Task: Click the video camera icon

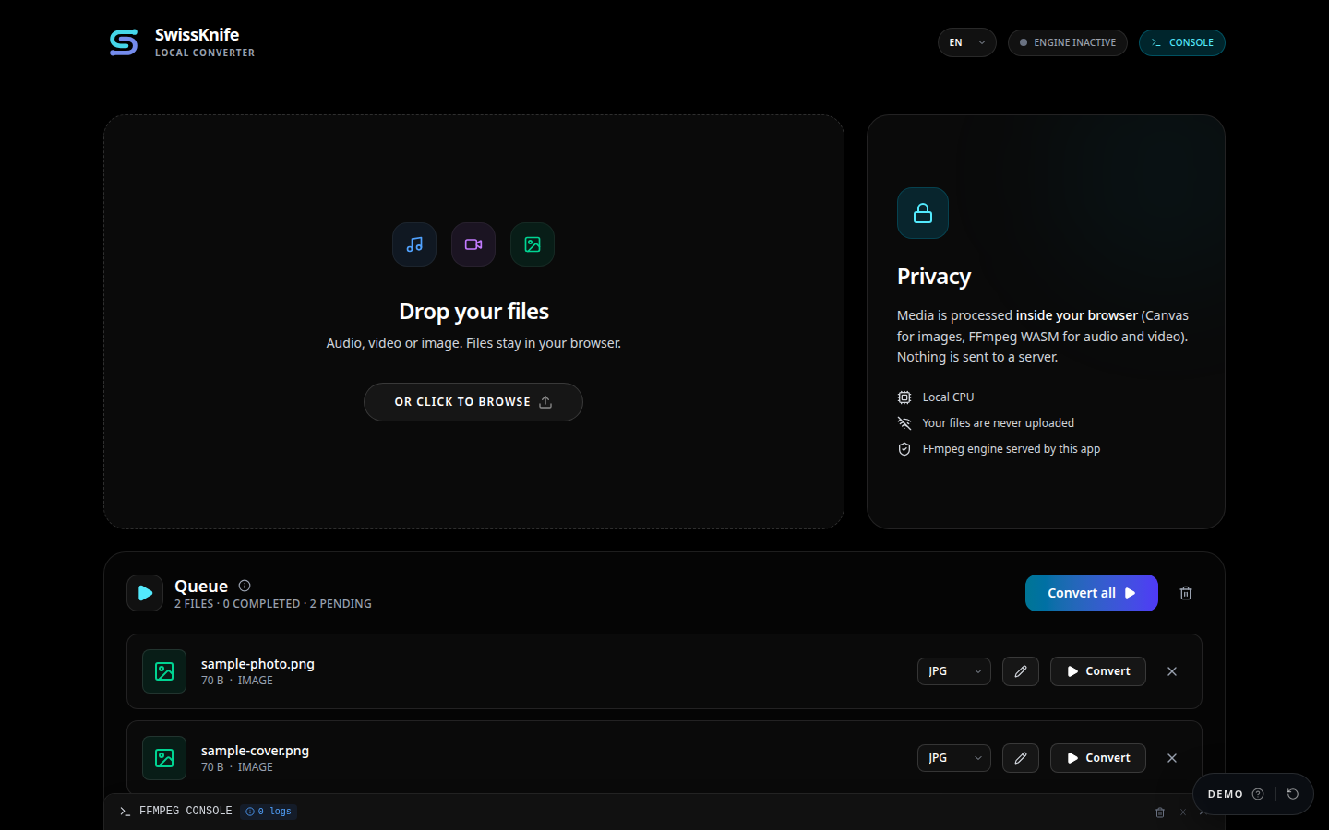Action: click(473, 244)
